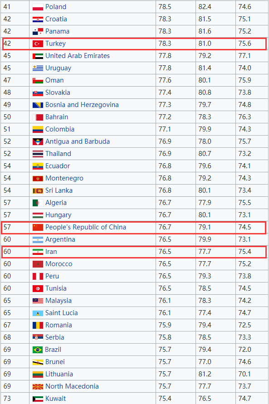Viewport: 269px width, 404px height.
Task: Click the Antigua and Barbuda flag icon
Action: pyautogui.click(x=38, y=142)
